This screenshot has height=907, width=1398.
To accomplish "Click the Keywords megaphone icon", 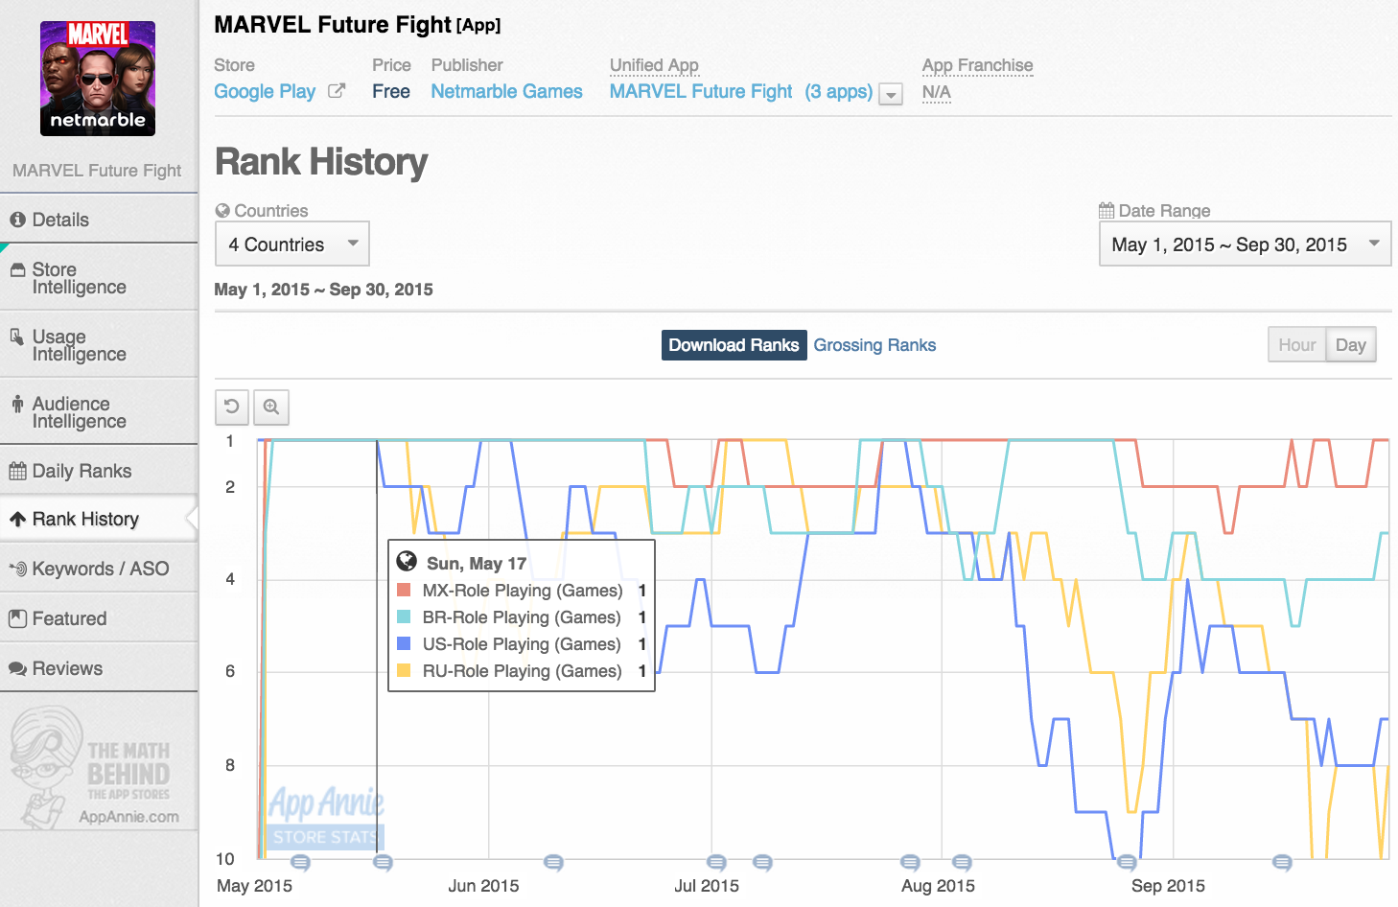I will point(17,569).
